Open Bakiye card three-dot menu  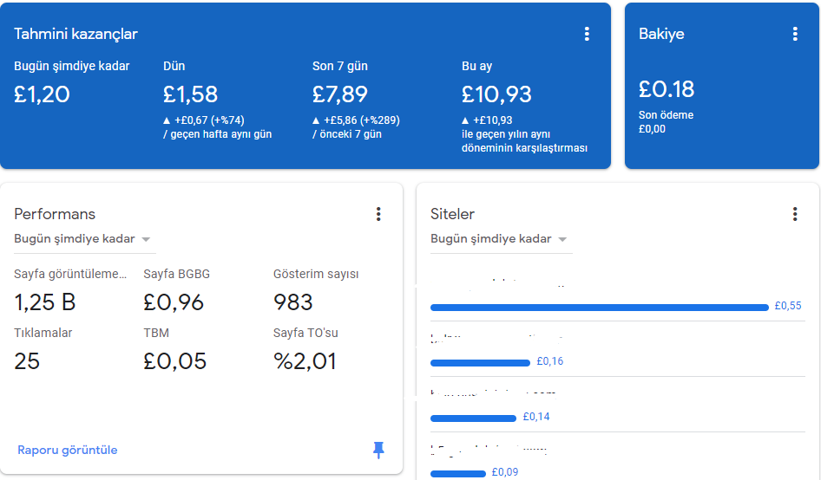coord(795,34)
